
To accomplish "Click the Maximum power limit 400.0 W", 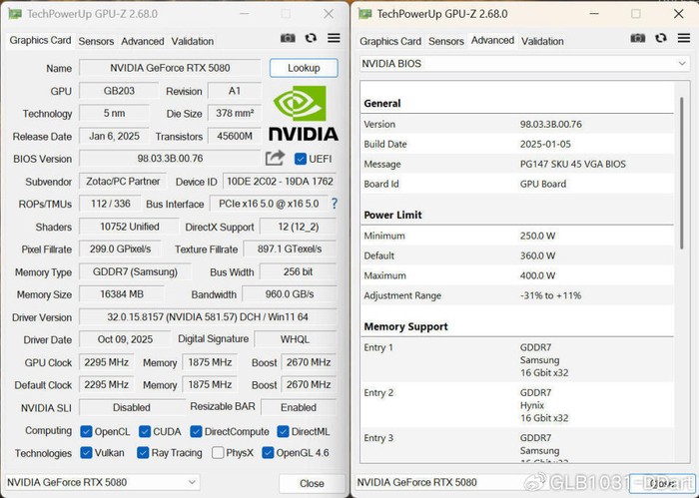I will pyautogui.click(x=537, y=275).
